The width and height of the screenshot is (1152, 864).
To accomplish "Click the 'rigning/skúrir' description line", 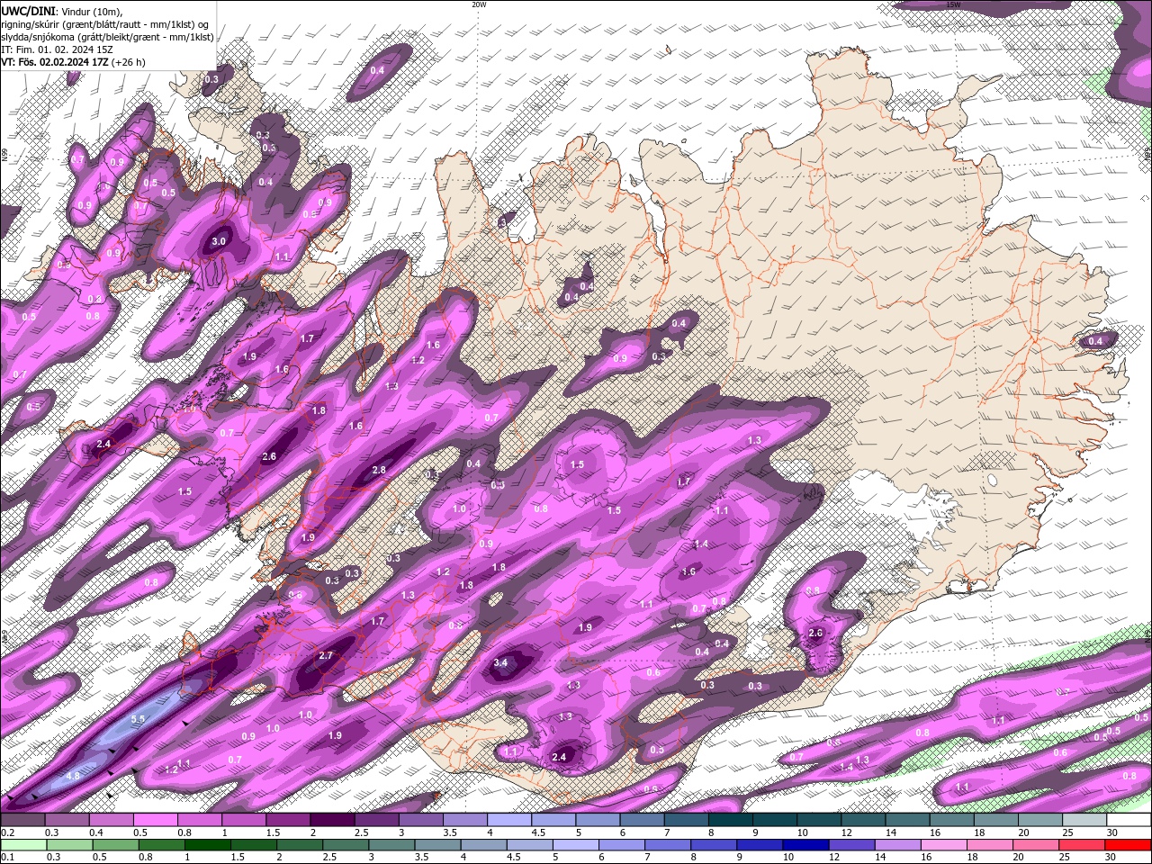I will (105, 23).
